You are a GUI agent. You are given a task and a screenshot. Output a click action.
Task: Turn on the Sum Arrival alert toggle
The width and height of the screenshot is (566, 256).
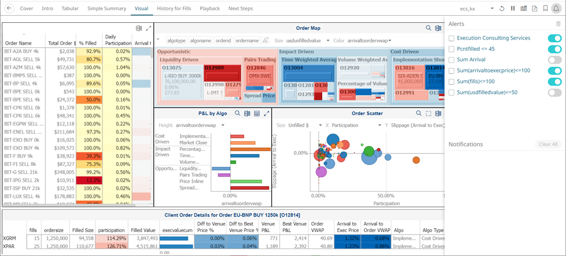tap(555, 60)
